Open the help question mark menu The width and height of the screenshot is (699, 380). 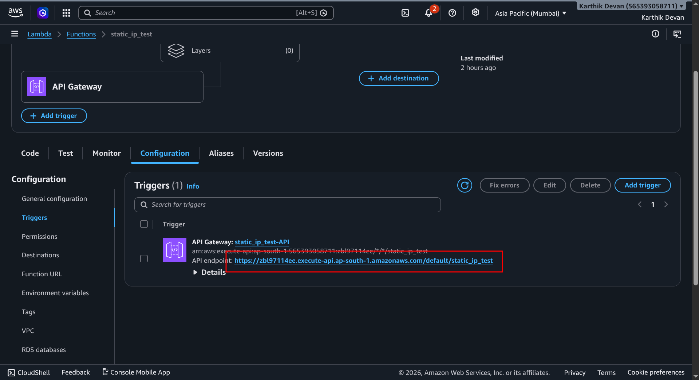click(452, 13)
